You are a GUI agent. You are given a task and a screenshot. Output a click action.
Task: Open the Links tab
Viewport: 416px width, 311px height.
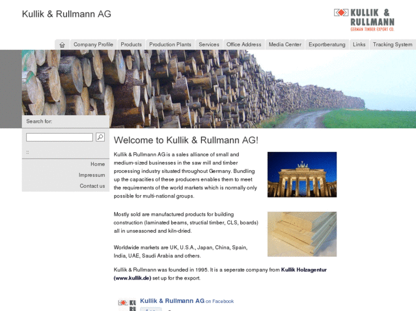(359, 45)
